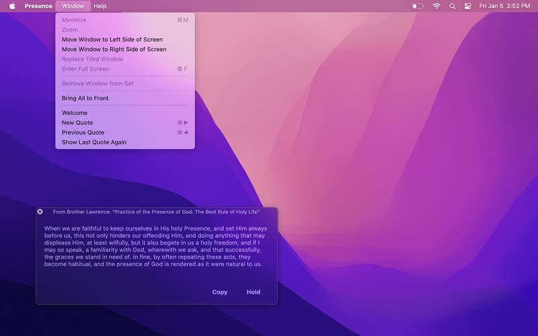The height and width of the screenshot is (336, 538).
Task: Open the Wi-Fi status menu
Action: point(436,6)
